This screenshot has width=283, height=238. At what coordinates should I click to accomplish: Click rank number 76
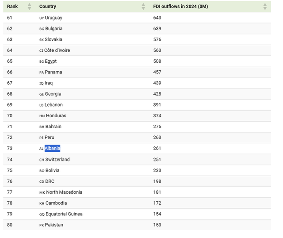point(10,181)
